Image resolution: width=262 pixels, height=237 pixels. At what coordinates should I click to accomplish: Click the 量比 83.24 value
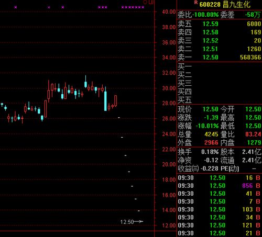coord(253,134)
